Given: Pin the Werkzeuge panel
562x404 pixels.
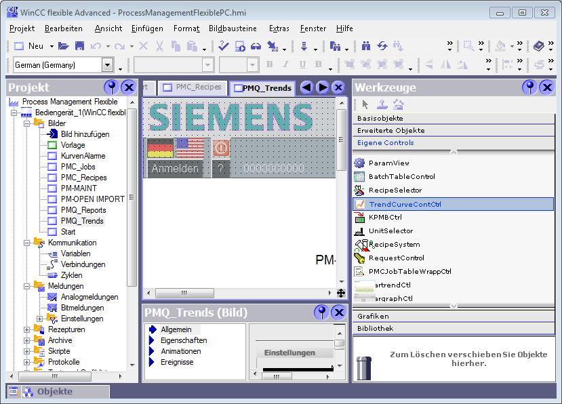Looking at the screenshot, I should tap(529, 87).
